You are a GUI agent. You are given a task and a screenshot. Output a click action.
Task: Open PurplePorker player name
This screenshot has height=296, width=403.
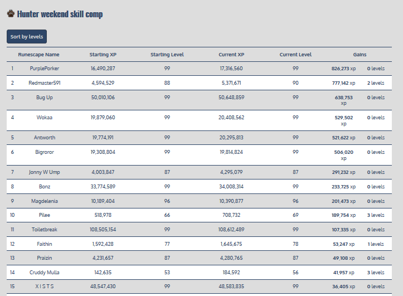[45, 69]
